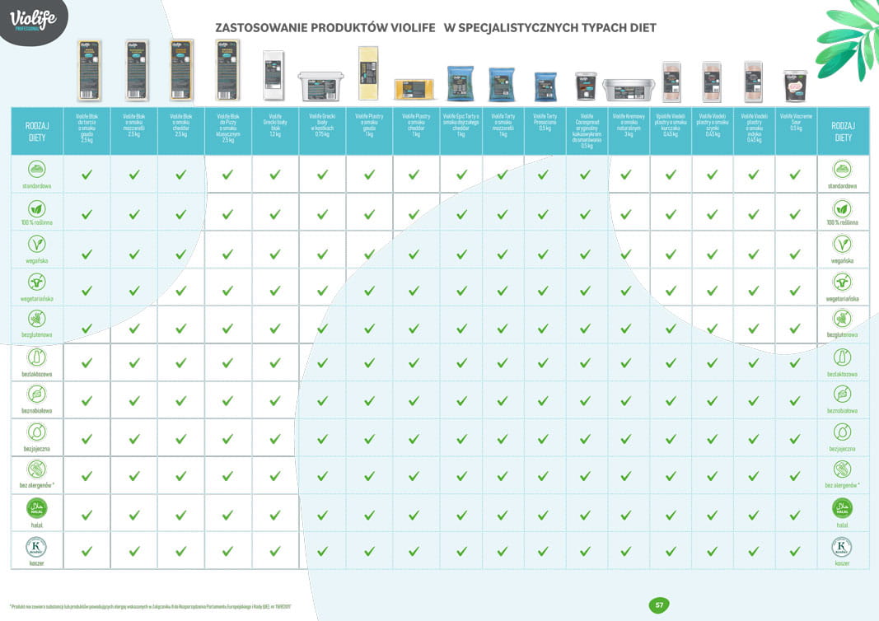Click the bezglutenowa icon on the right side
879x621 pixels.
[842, 319]
